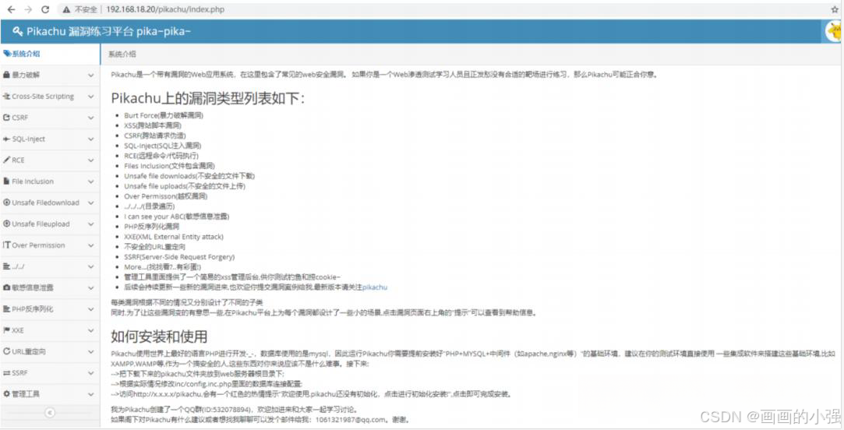Follow the pikachu hyperlink in the list

(375, 287)
